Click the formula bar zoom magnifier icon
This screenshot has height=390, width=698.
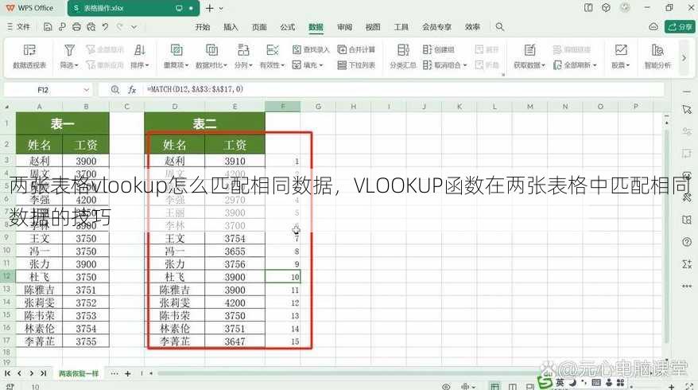115,90
